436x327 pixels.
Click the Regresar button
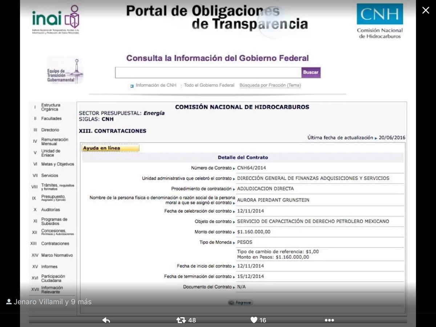(x=241, y=303)
